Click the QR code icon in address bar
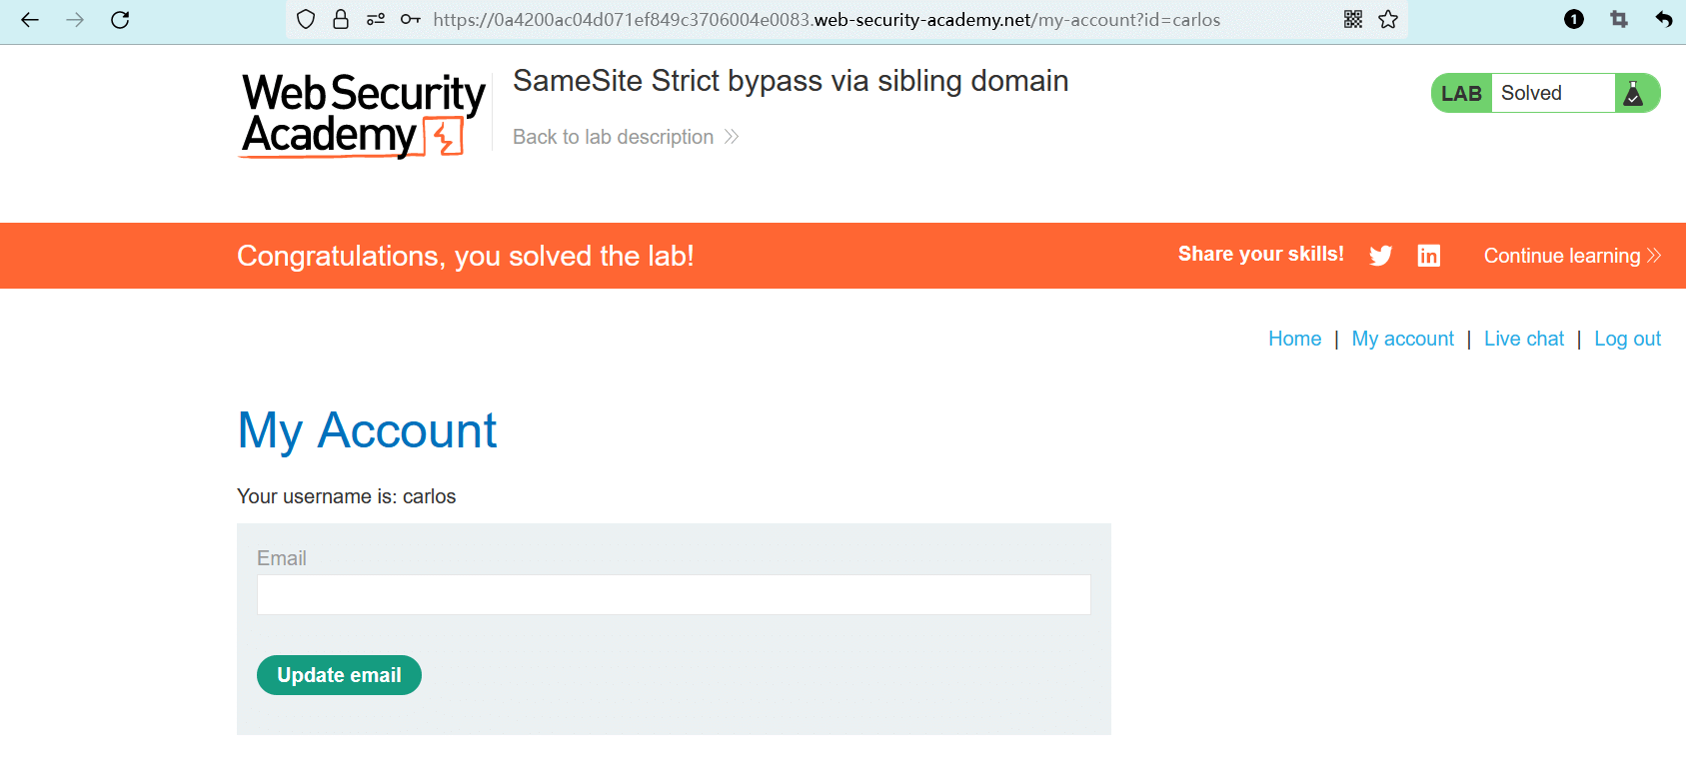 point(1353,20)
